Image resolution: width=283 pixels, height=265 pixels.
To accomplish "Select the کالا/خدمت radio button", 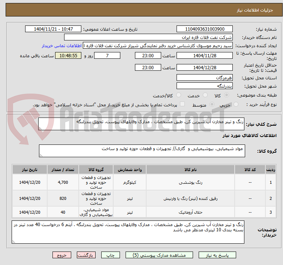I will pyautogui.click(x=178, y=95).
